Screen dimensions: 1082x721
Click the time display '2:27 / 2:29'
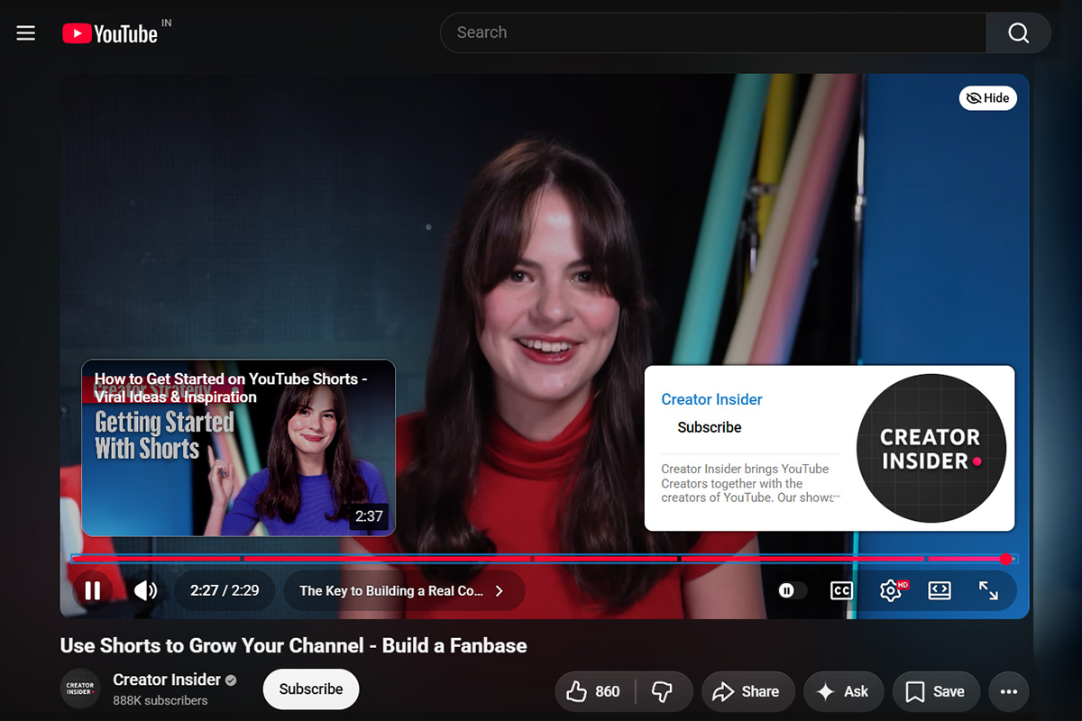point(225,591)
